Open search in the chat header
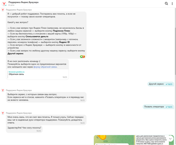Viewport: 176px width, 145px height. coord(166,4)
